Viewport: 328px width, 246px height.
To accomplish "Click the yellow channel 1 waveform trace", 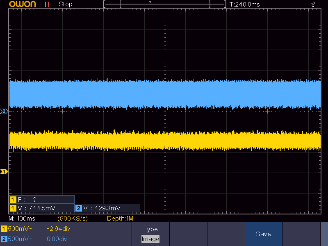I will pos(165,140).
